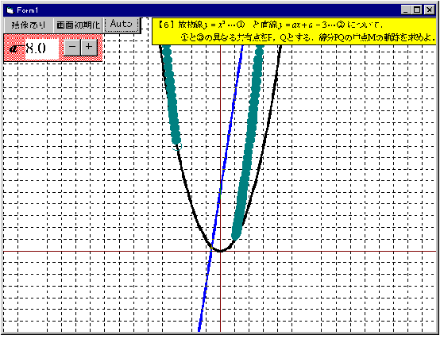Click where blue line crosses the red x-axis
The image size is (444, 339).
[211, 251]
